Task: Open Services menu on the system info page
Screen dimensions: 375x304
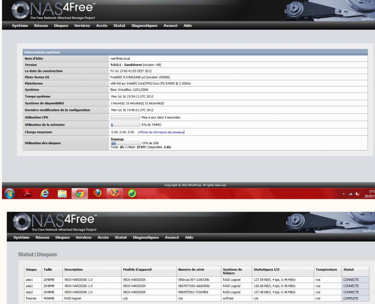Action: click(x=82, y=26)
